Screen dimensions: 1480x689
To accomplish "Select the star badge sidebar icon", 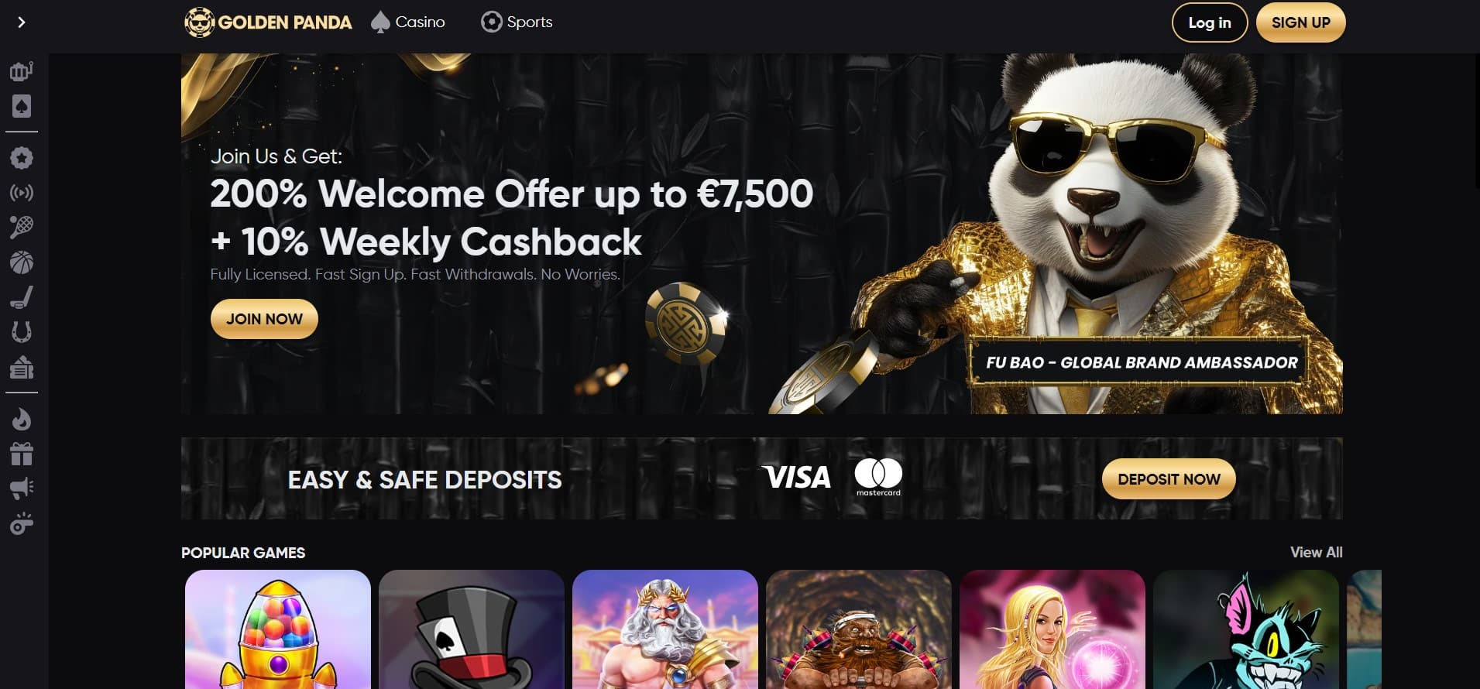I will tap(22, 158).
